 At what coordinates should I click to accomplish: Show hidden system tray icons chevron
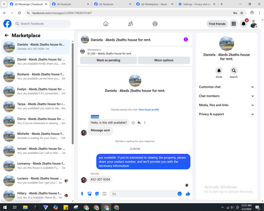coord(222,207)
